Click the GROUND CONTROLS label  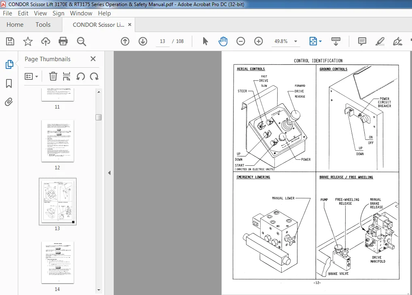(333, 69)
